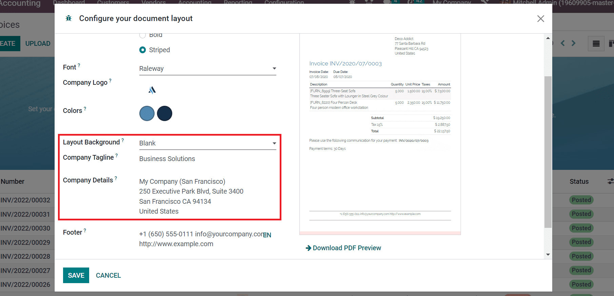
Task: Go to previous page in background list
Action: point(563,43)
